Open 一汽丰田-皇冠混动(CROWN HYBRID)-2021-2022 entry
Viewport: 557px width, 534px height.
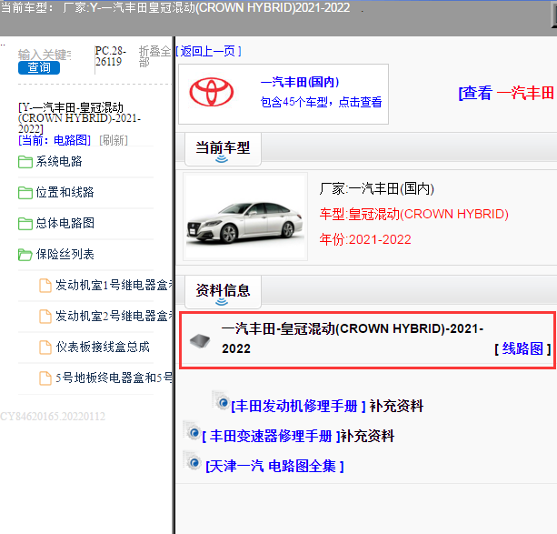[352, 338]
